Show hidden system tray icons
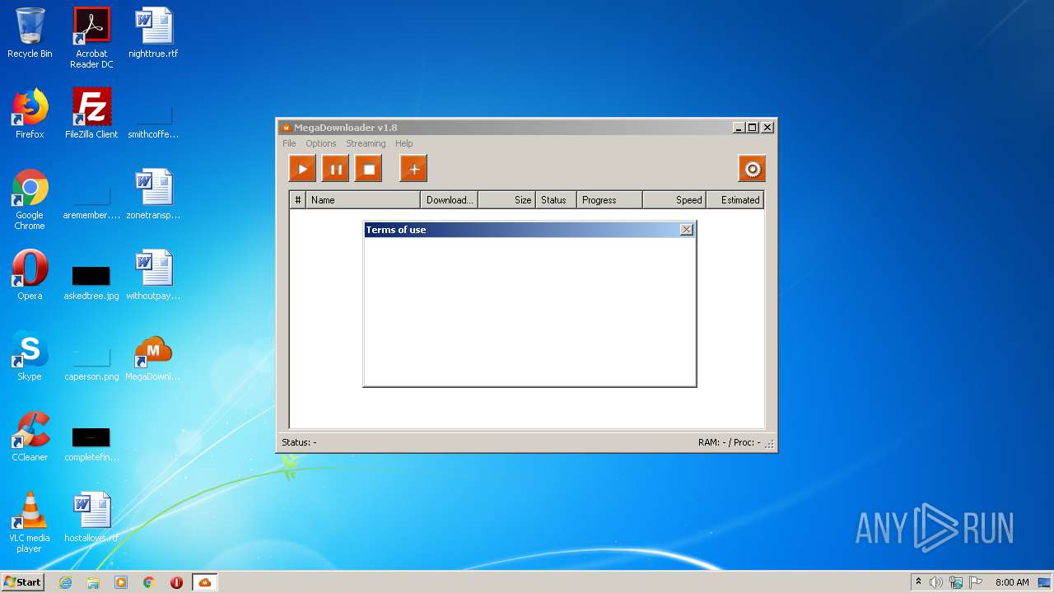Image resolution: width=1054 pixels, height=593 pixels. click(x=918, y=582)
